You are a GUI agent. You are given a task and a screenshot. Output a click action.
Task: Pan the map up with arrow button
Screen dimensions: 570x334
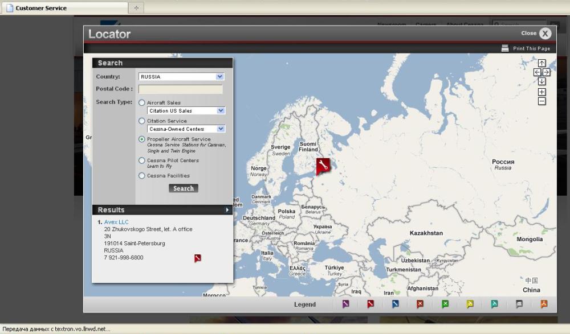541,63
